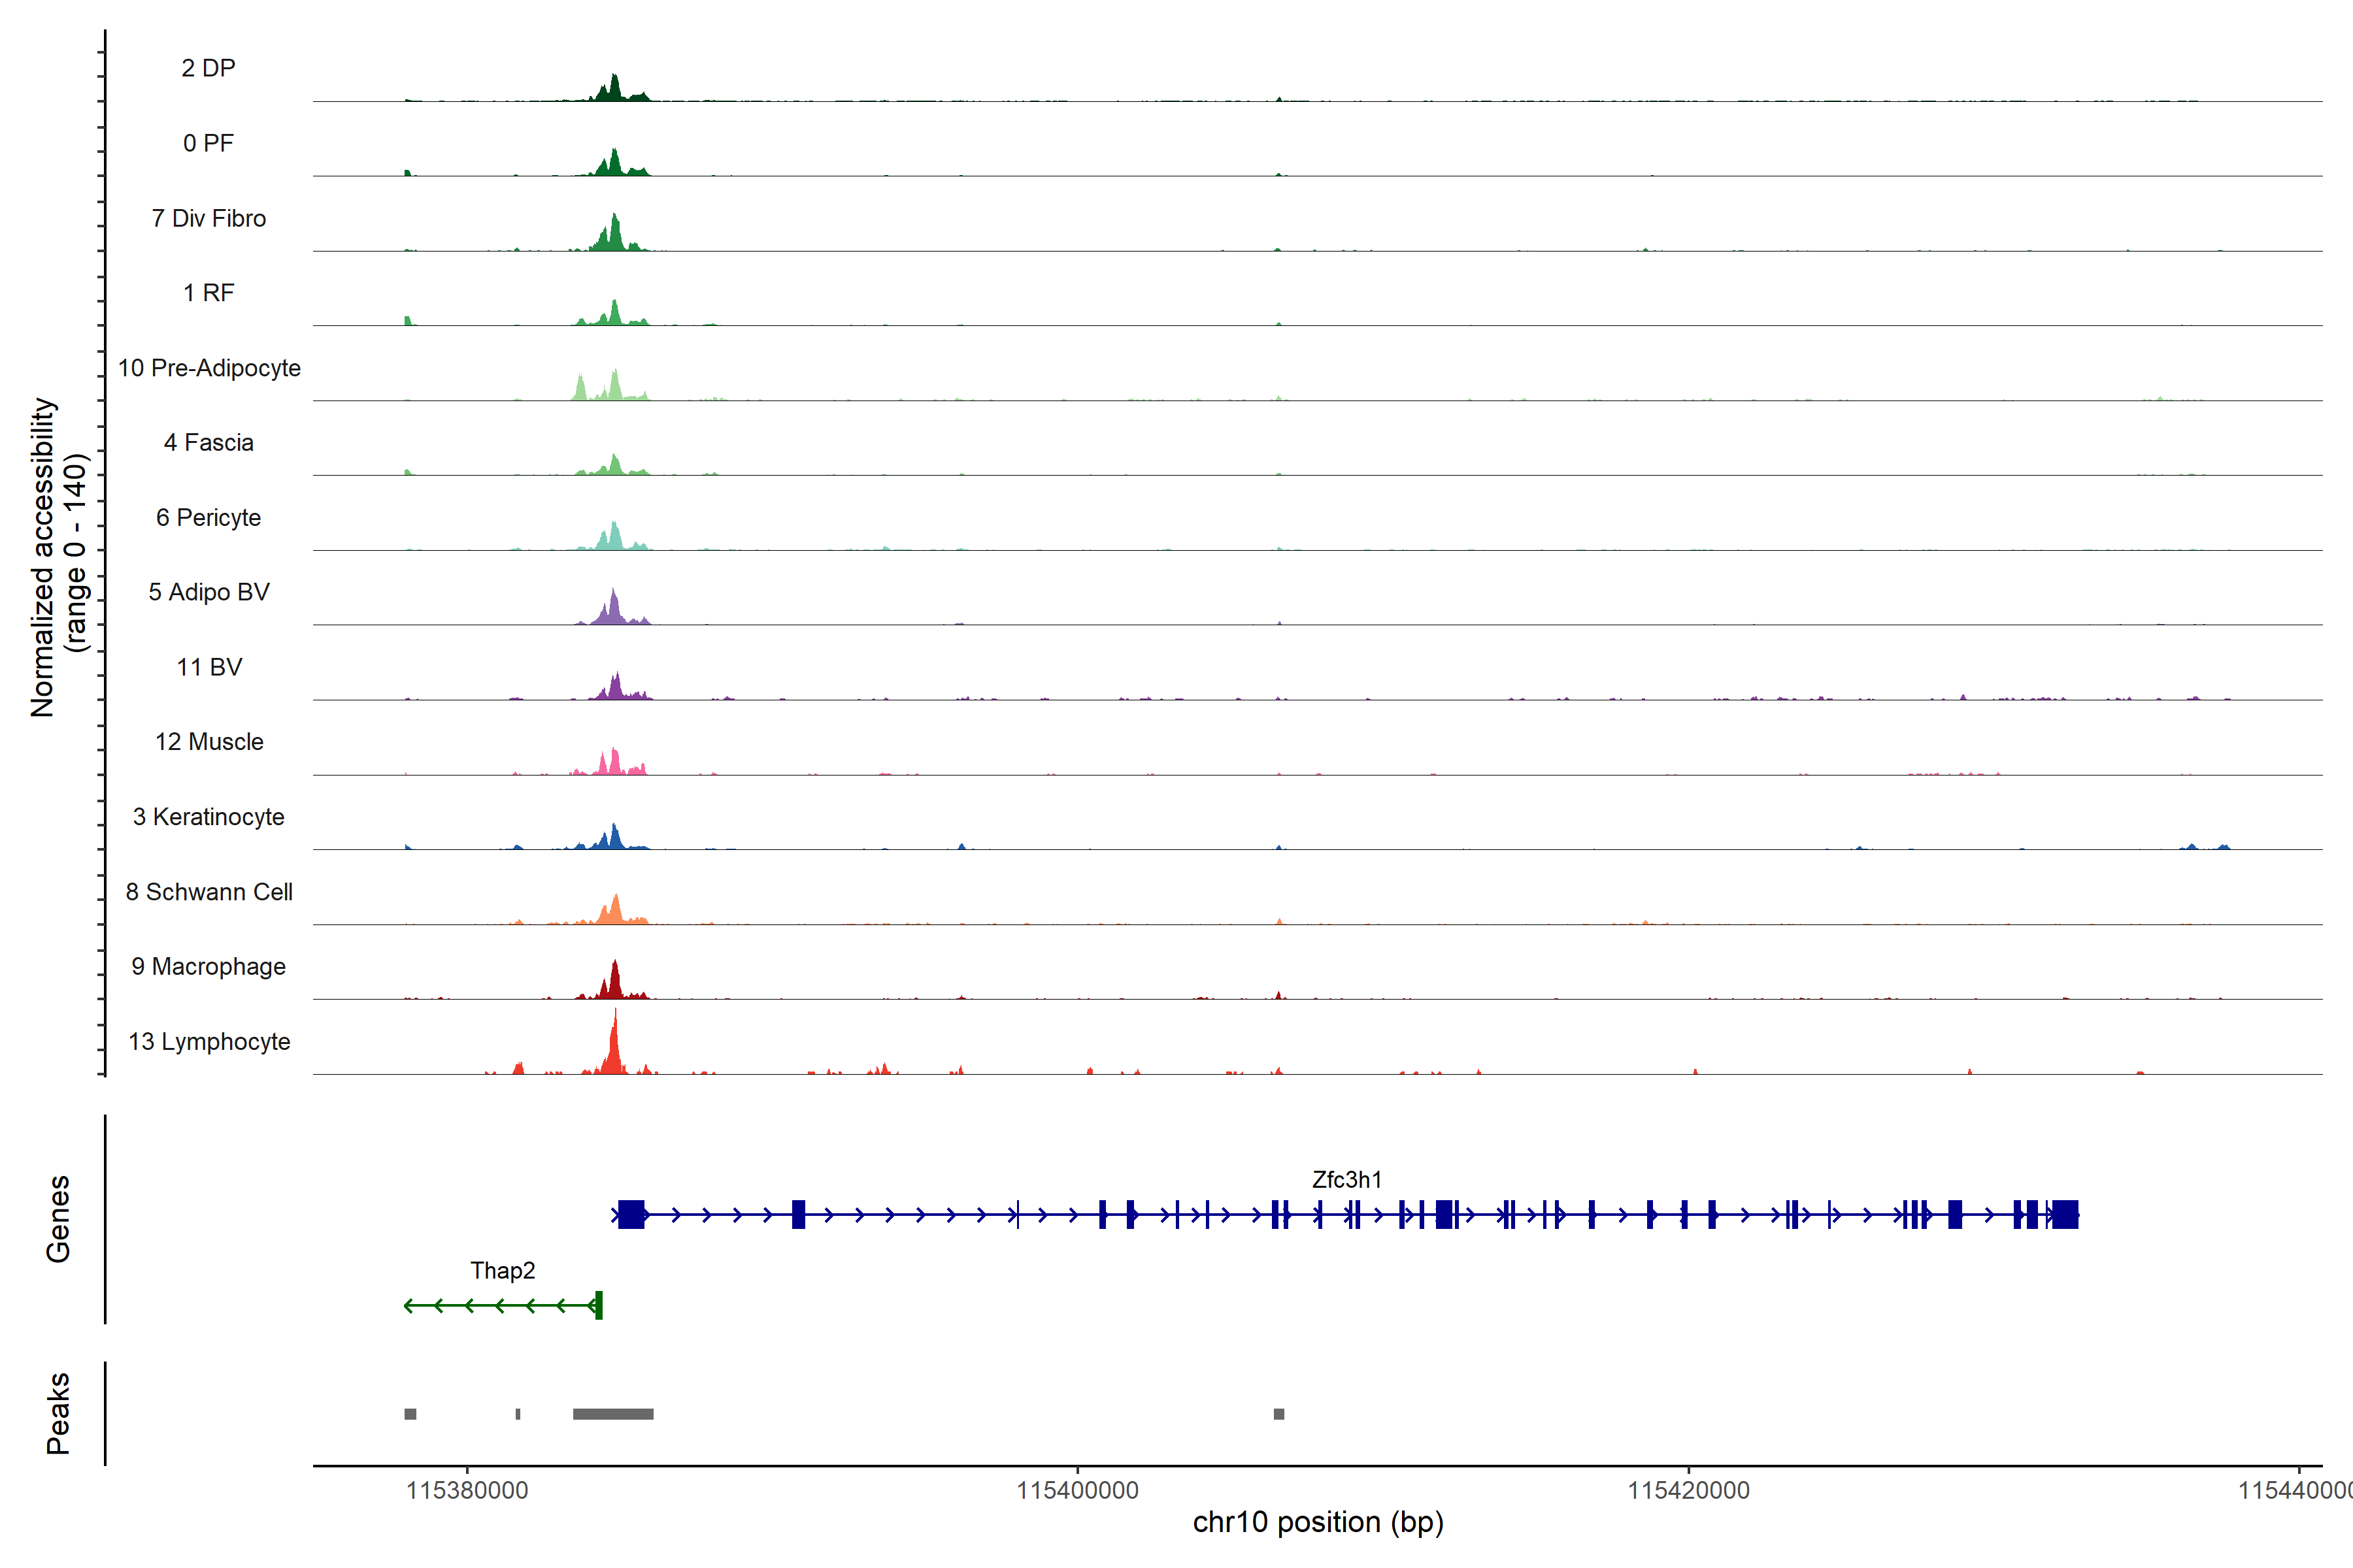Click the Peaks panel label
Viewport: 2353px width, 1568px height.
coord(58,1413)
